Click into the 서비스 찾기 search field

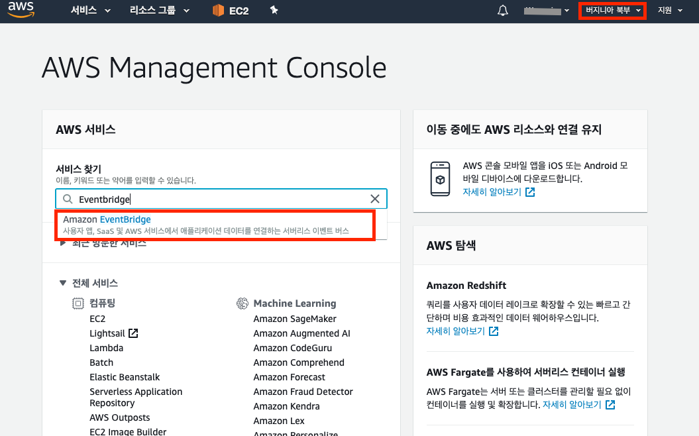pos(221,199)
